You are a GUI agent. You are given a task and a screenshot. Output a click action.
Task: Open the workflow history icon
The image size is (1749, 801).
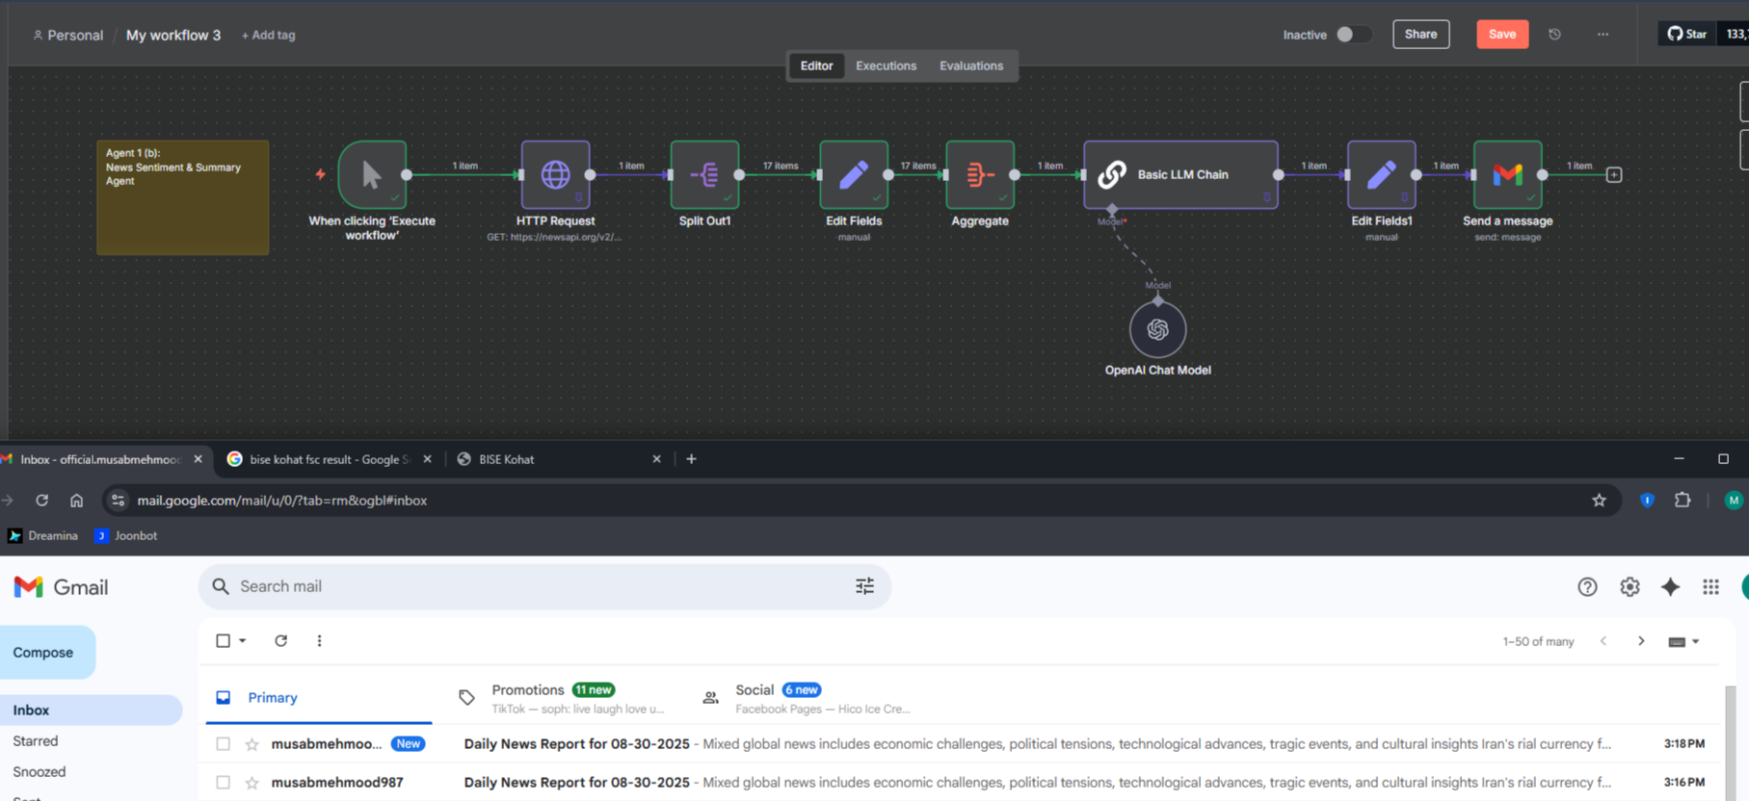pos(1554,35)
